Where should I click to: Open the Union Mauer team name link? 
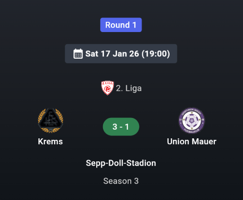pos(191,141)
